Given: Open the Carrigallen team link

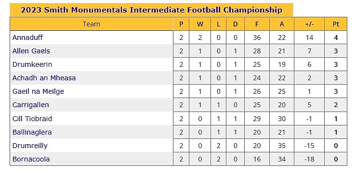Looking at the screenshot, I should pos(31,105).
